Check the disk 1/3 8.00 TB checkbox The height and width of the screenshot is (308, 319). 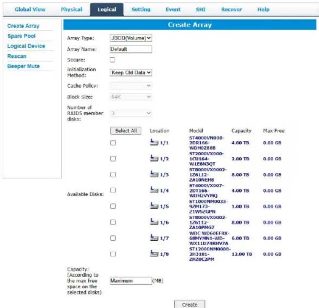(x=113, y=174)
